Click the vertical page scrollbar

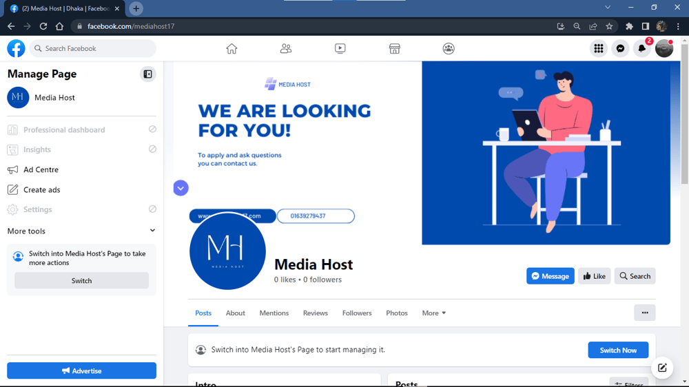(x=685, y=114)
